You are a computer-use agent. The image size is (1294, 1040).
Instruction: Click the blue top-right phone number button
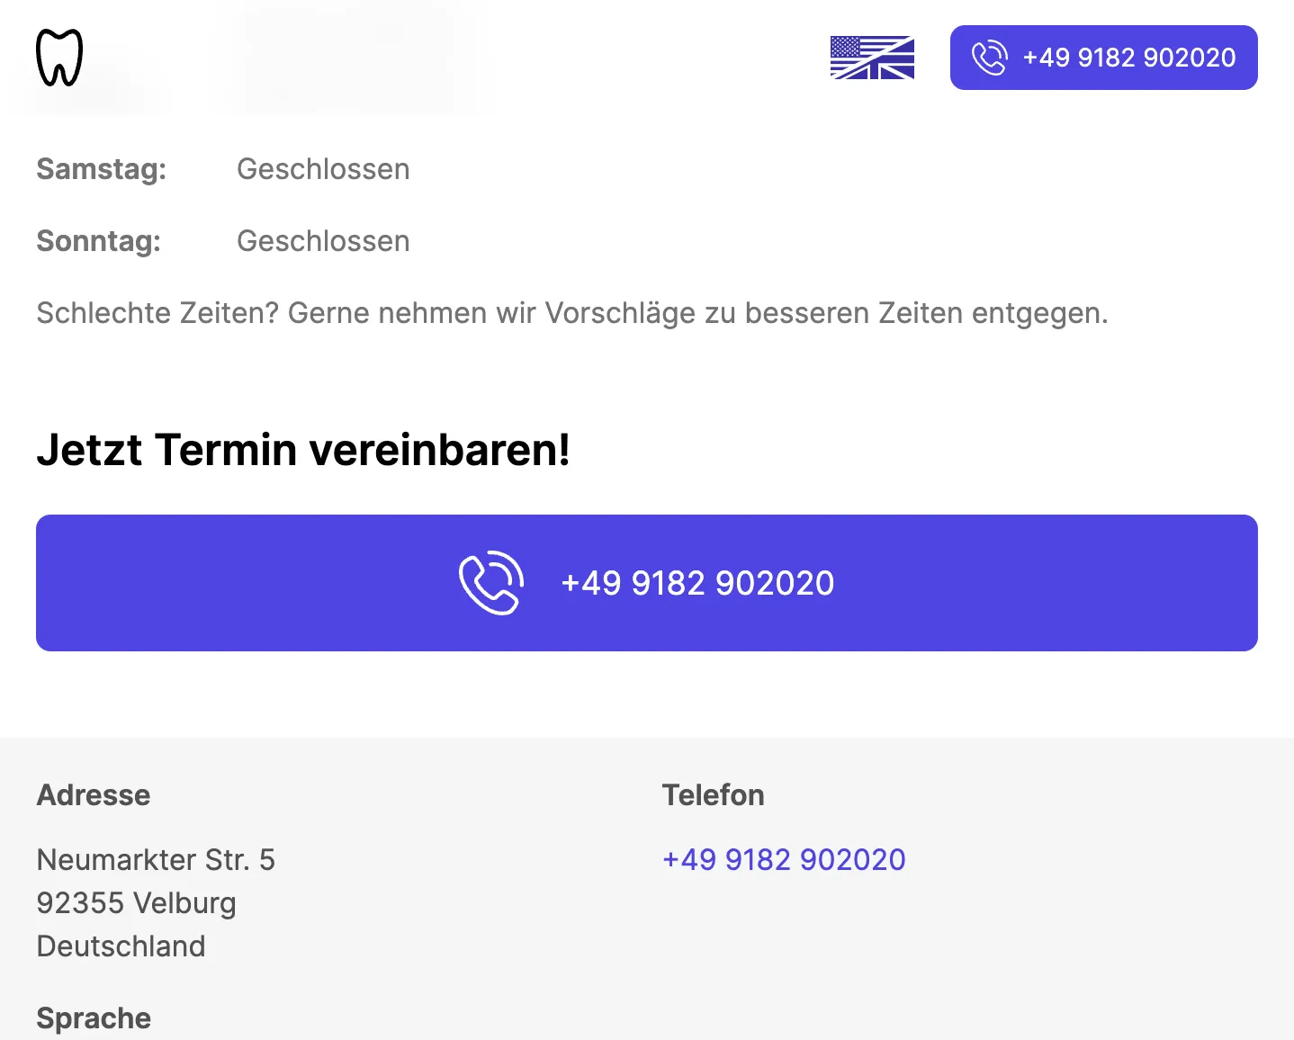coord(1103,58)
